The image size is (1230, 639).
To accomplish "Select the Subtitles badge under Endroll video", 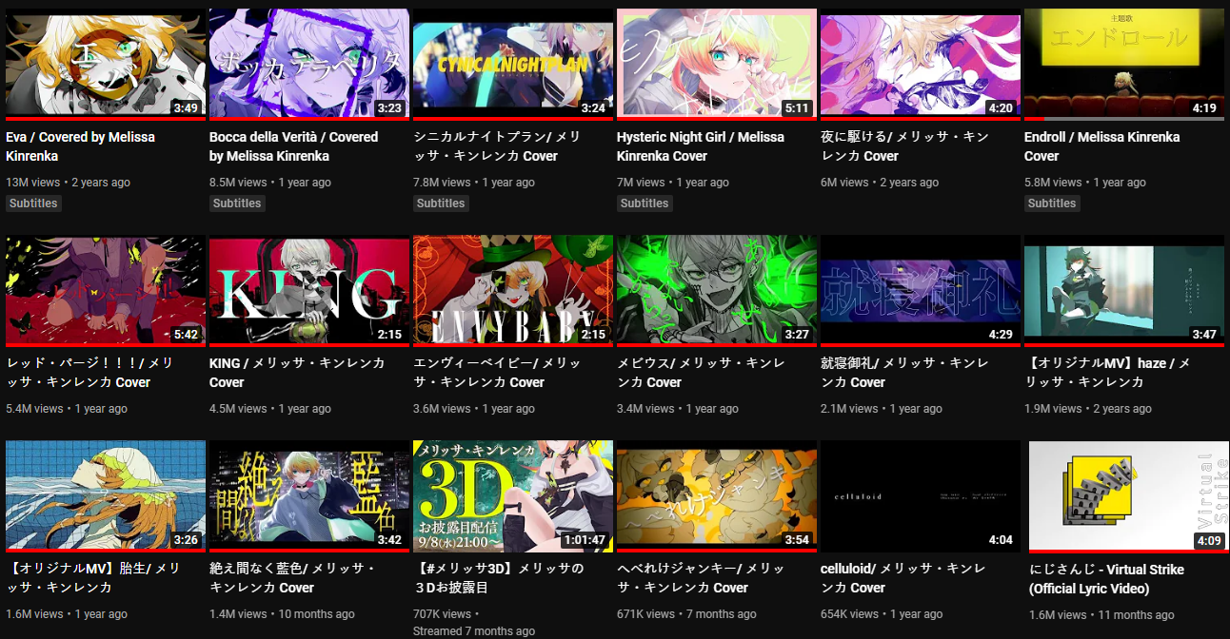I will (x=1052, y=203).
